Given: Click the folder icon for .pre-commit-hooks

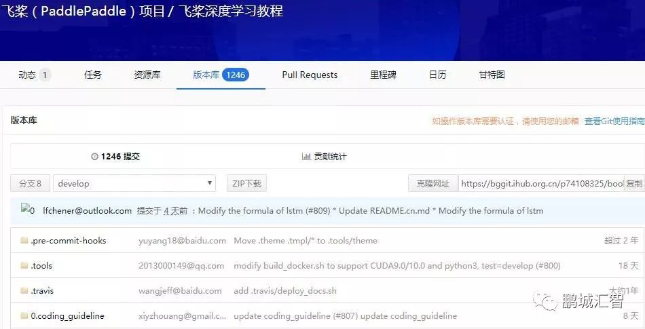Looking at the screenshot, I should coord(24,240).
